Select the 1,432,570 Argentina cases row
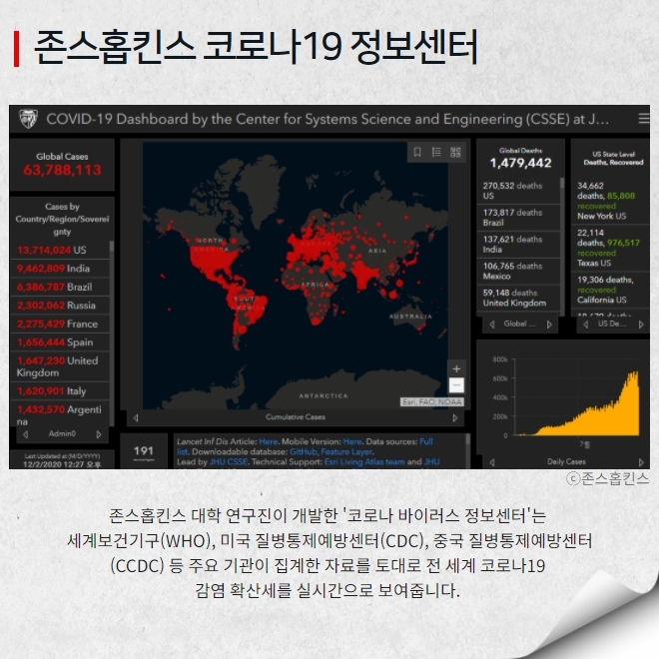Screen dimensions: 659x659 [60, 414]
